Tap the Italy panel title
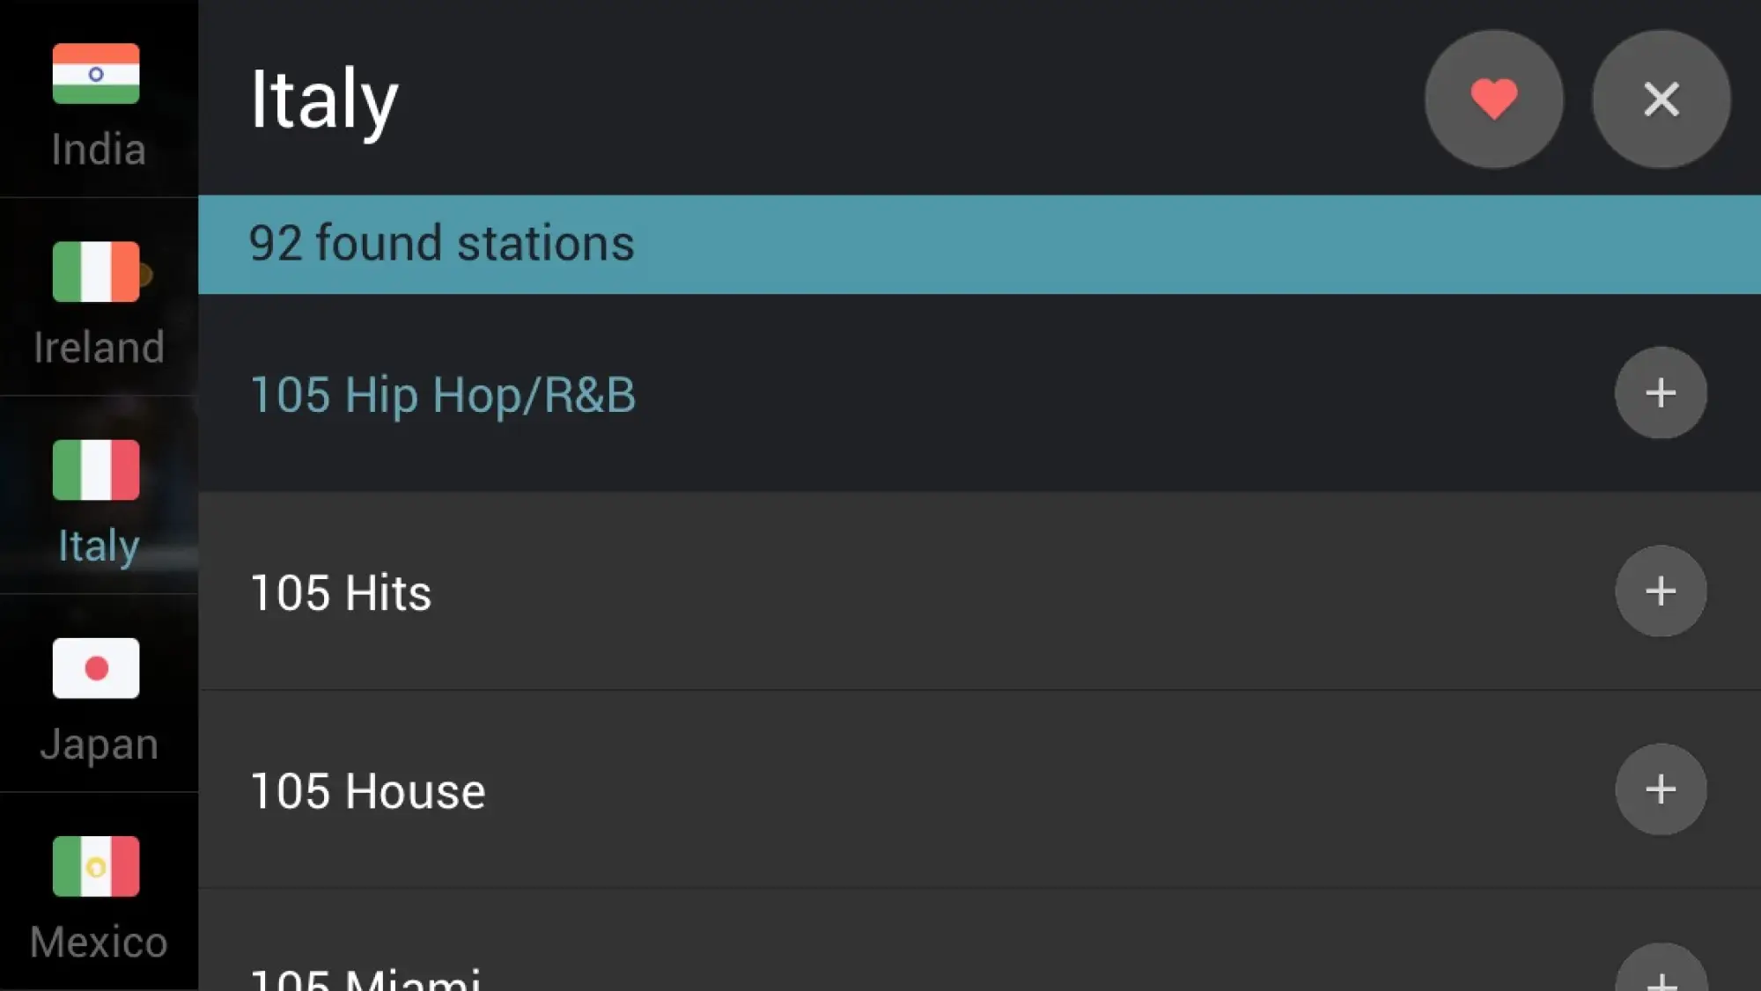Viewport: 1761px width, 991px height. tap(324, 99)
